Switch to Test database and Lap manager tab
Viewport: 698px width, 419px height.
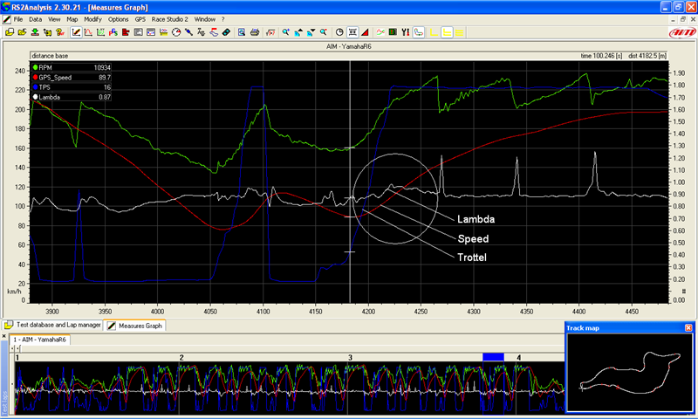tap(52, 325)
